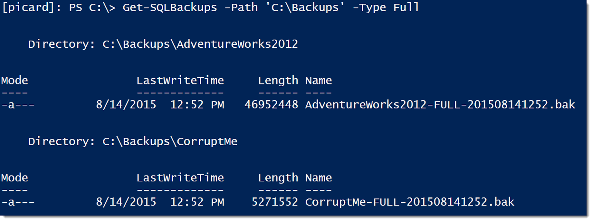Click the LastWriteTime header under CorruptMe
The image size is (592, 221).
[180, 178]
